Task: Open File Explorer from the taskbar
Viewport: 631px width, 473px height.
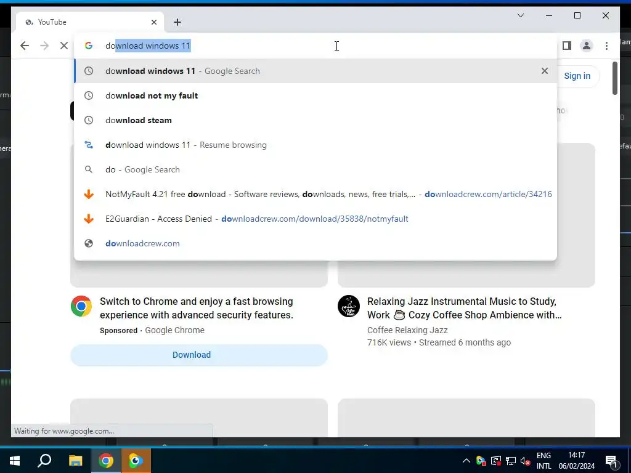Action: coord(75,461)
